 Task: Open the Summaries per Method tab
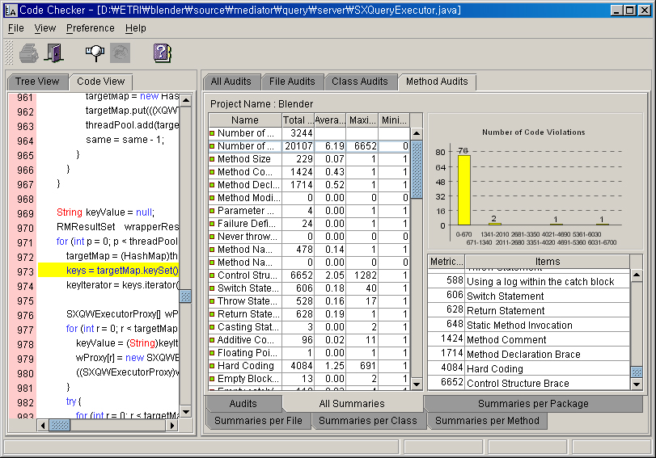tap(486, 420)
